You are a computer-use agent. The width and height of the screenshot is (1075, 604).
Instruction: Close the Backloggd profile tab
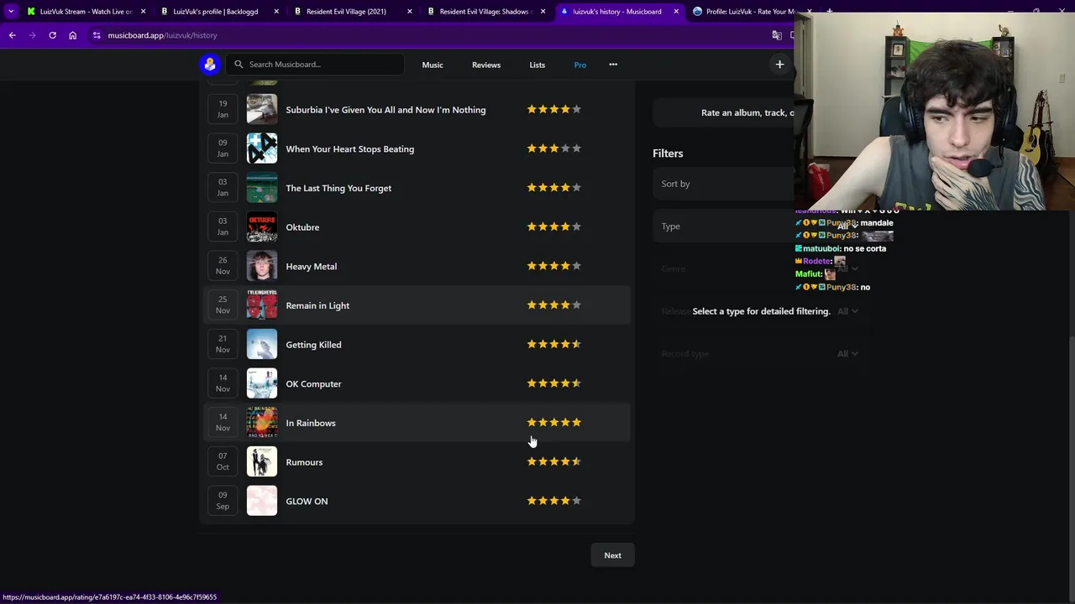pos(276,12)
